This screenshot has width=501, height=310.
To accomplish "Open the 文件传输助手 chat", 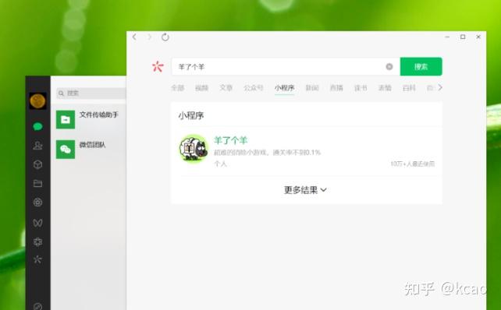I will coord(88,119).
